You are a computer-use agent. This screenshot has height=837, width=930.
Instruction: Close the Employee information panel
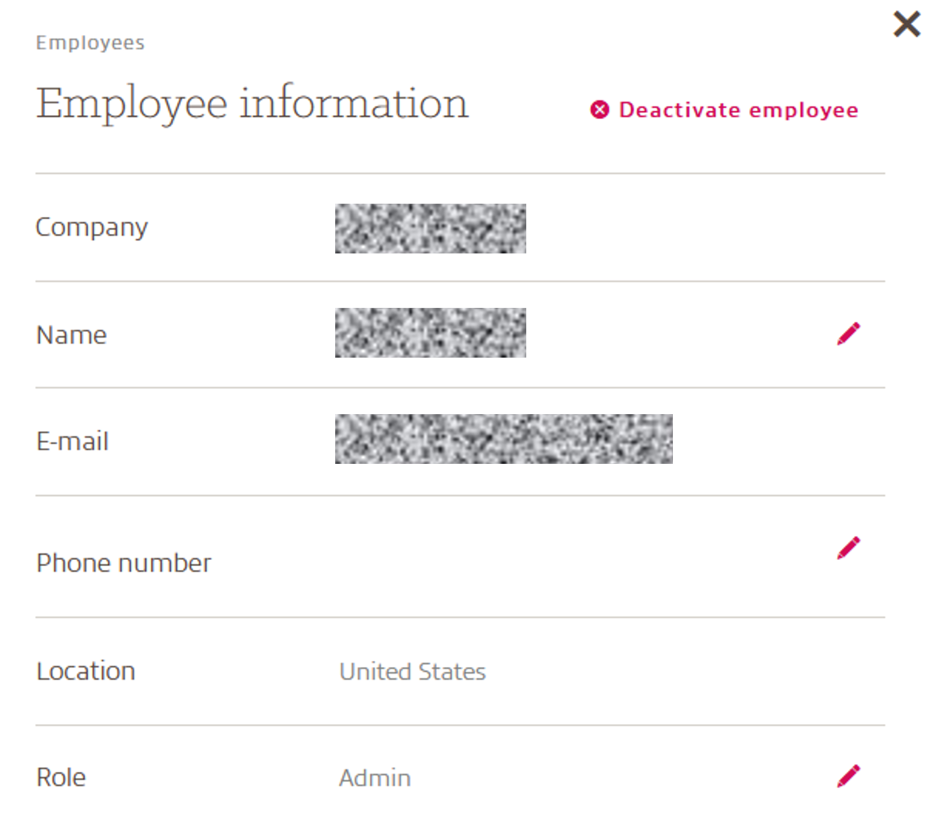[x=906, y=24]
